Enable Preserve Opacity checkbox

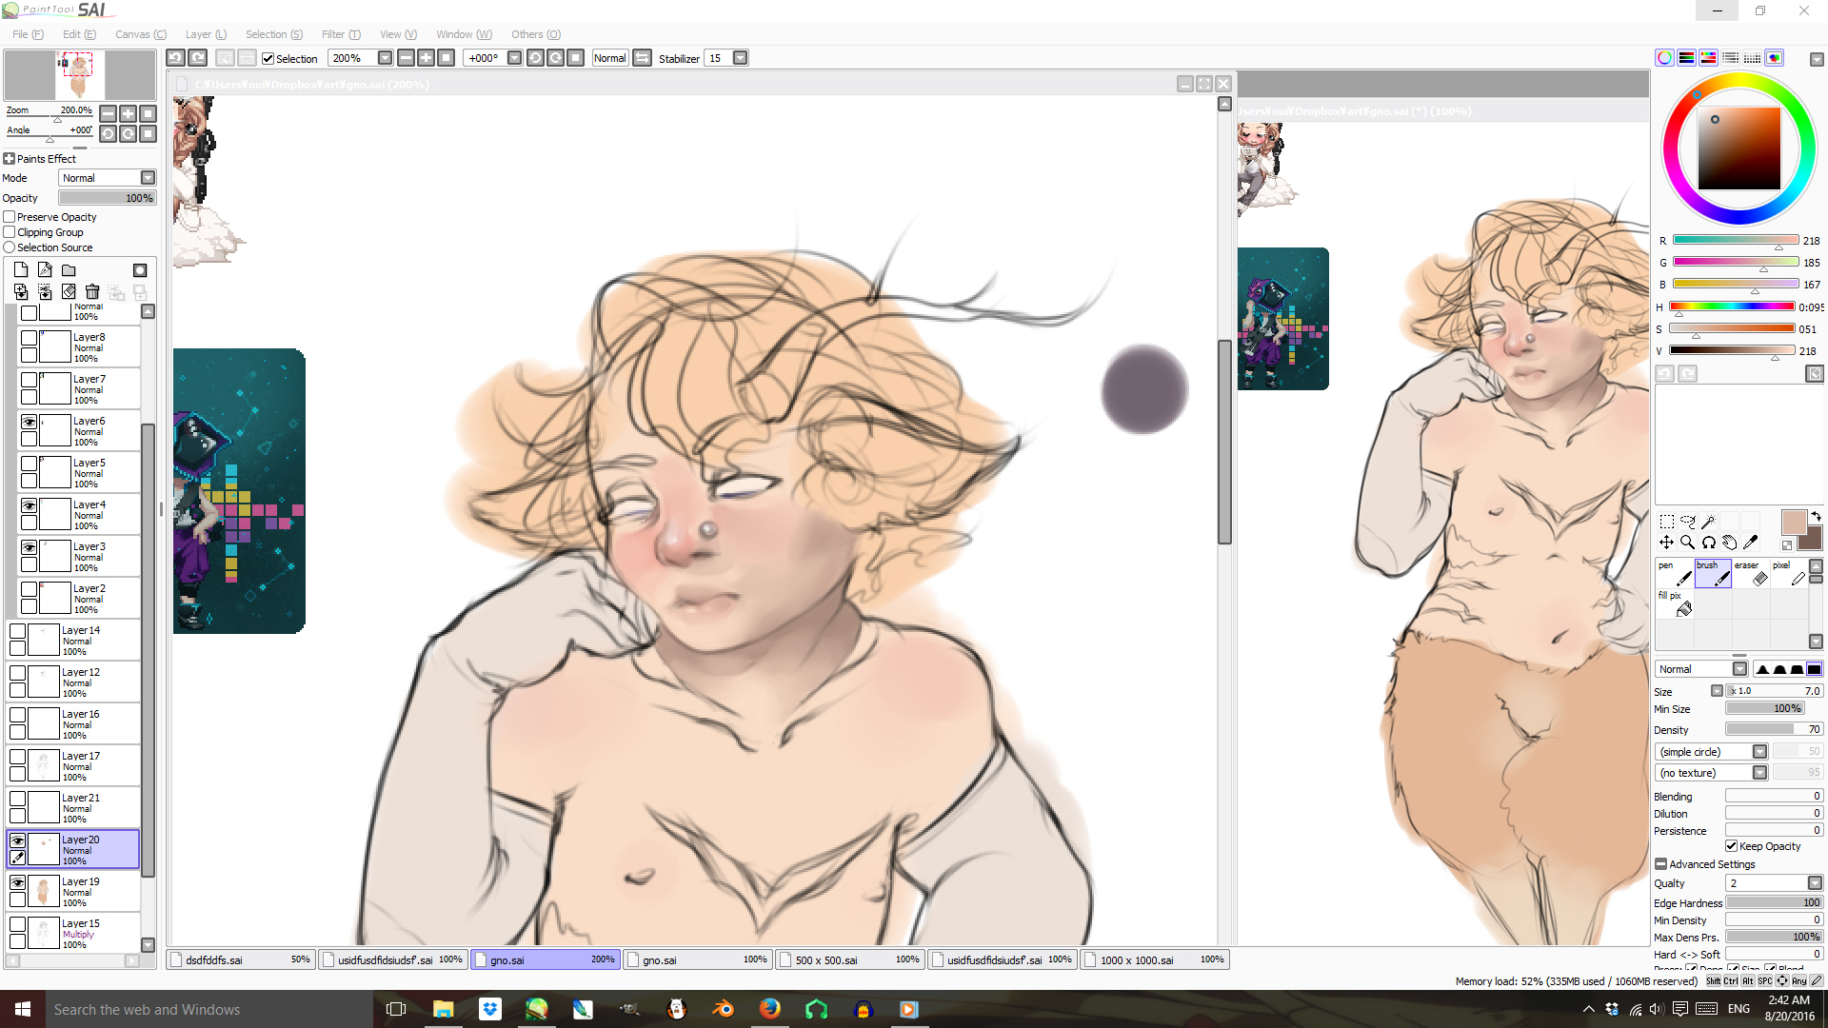click(x=10, y=217)
